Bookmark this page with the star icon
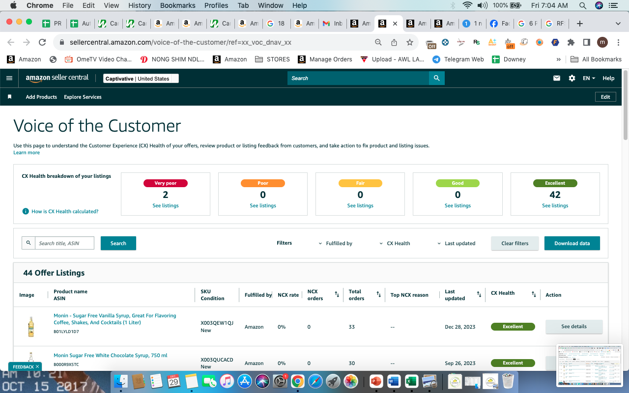This screenshot has width=629, height=393. pos(409,42)
